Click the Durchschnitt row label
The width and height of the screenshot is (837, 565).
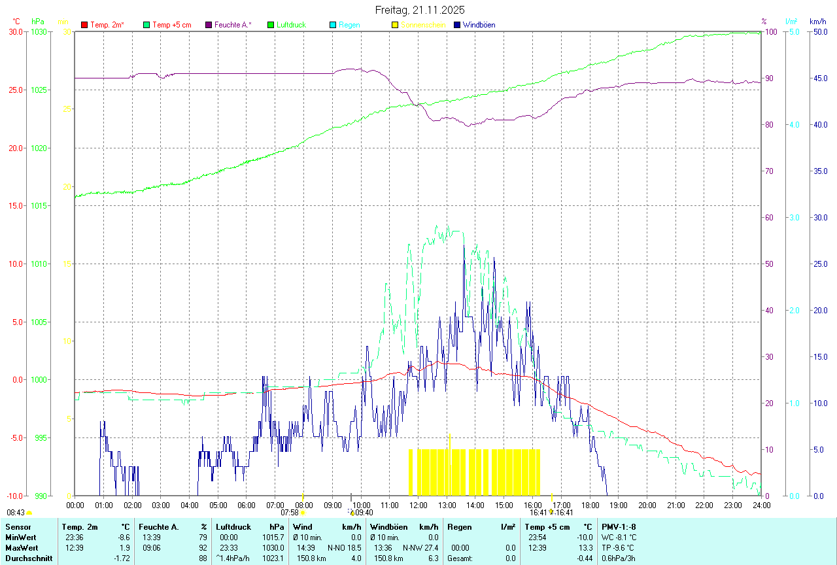[29, 558]
